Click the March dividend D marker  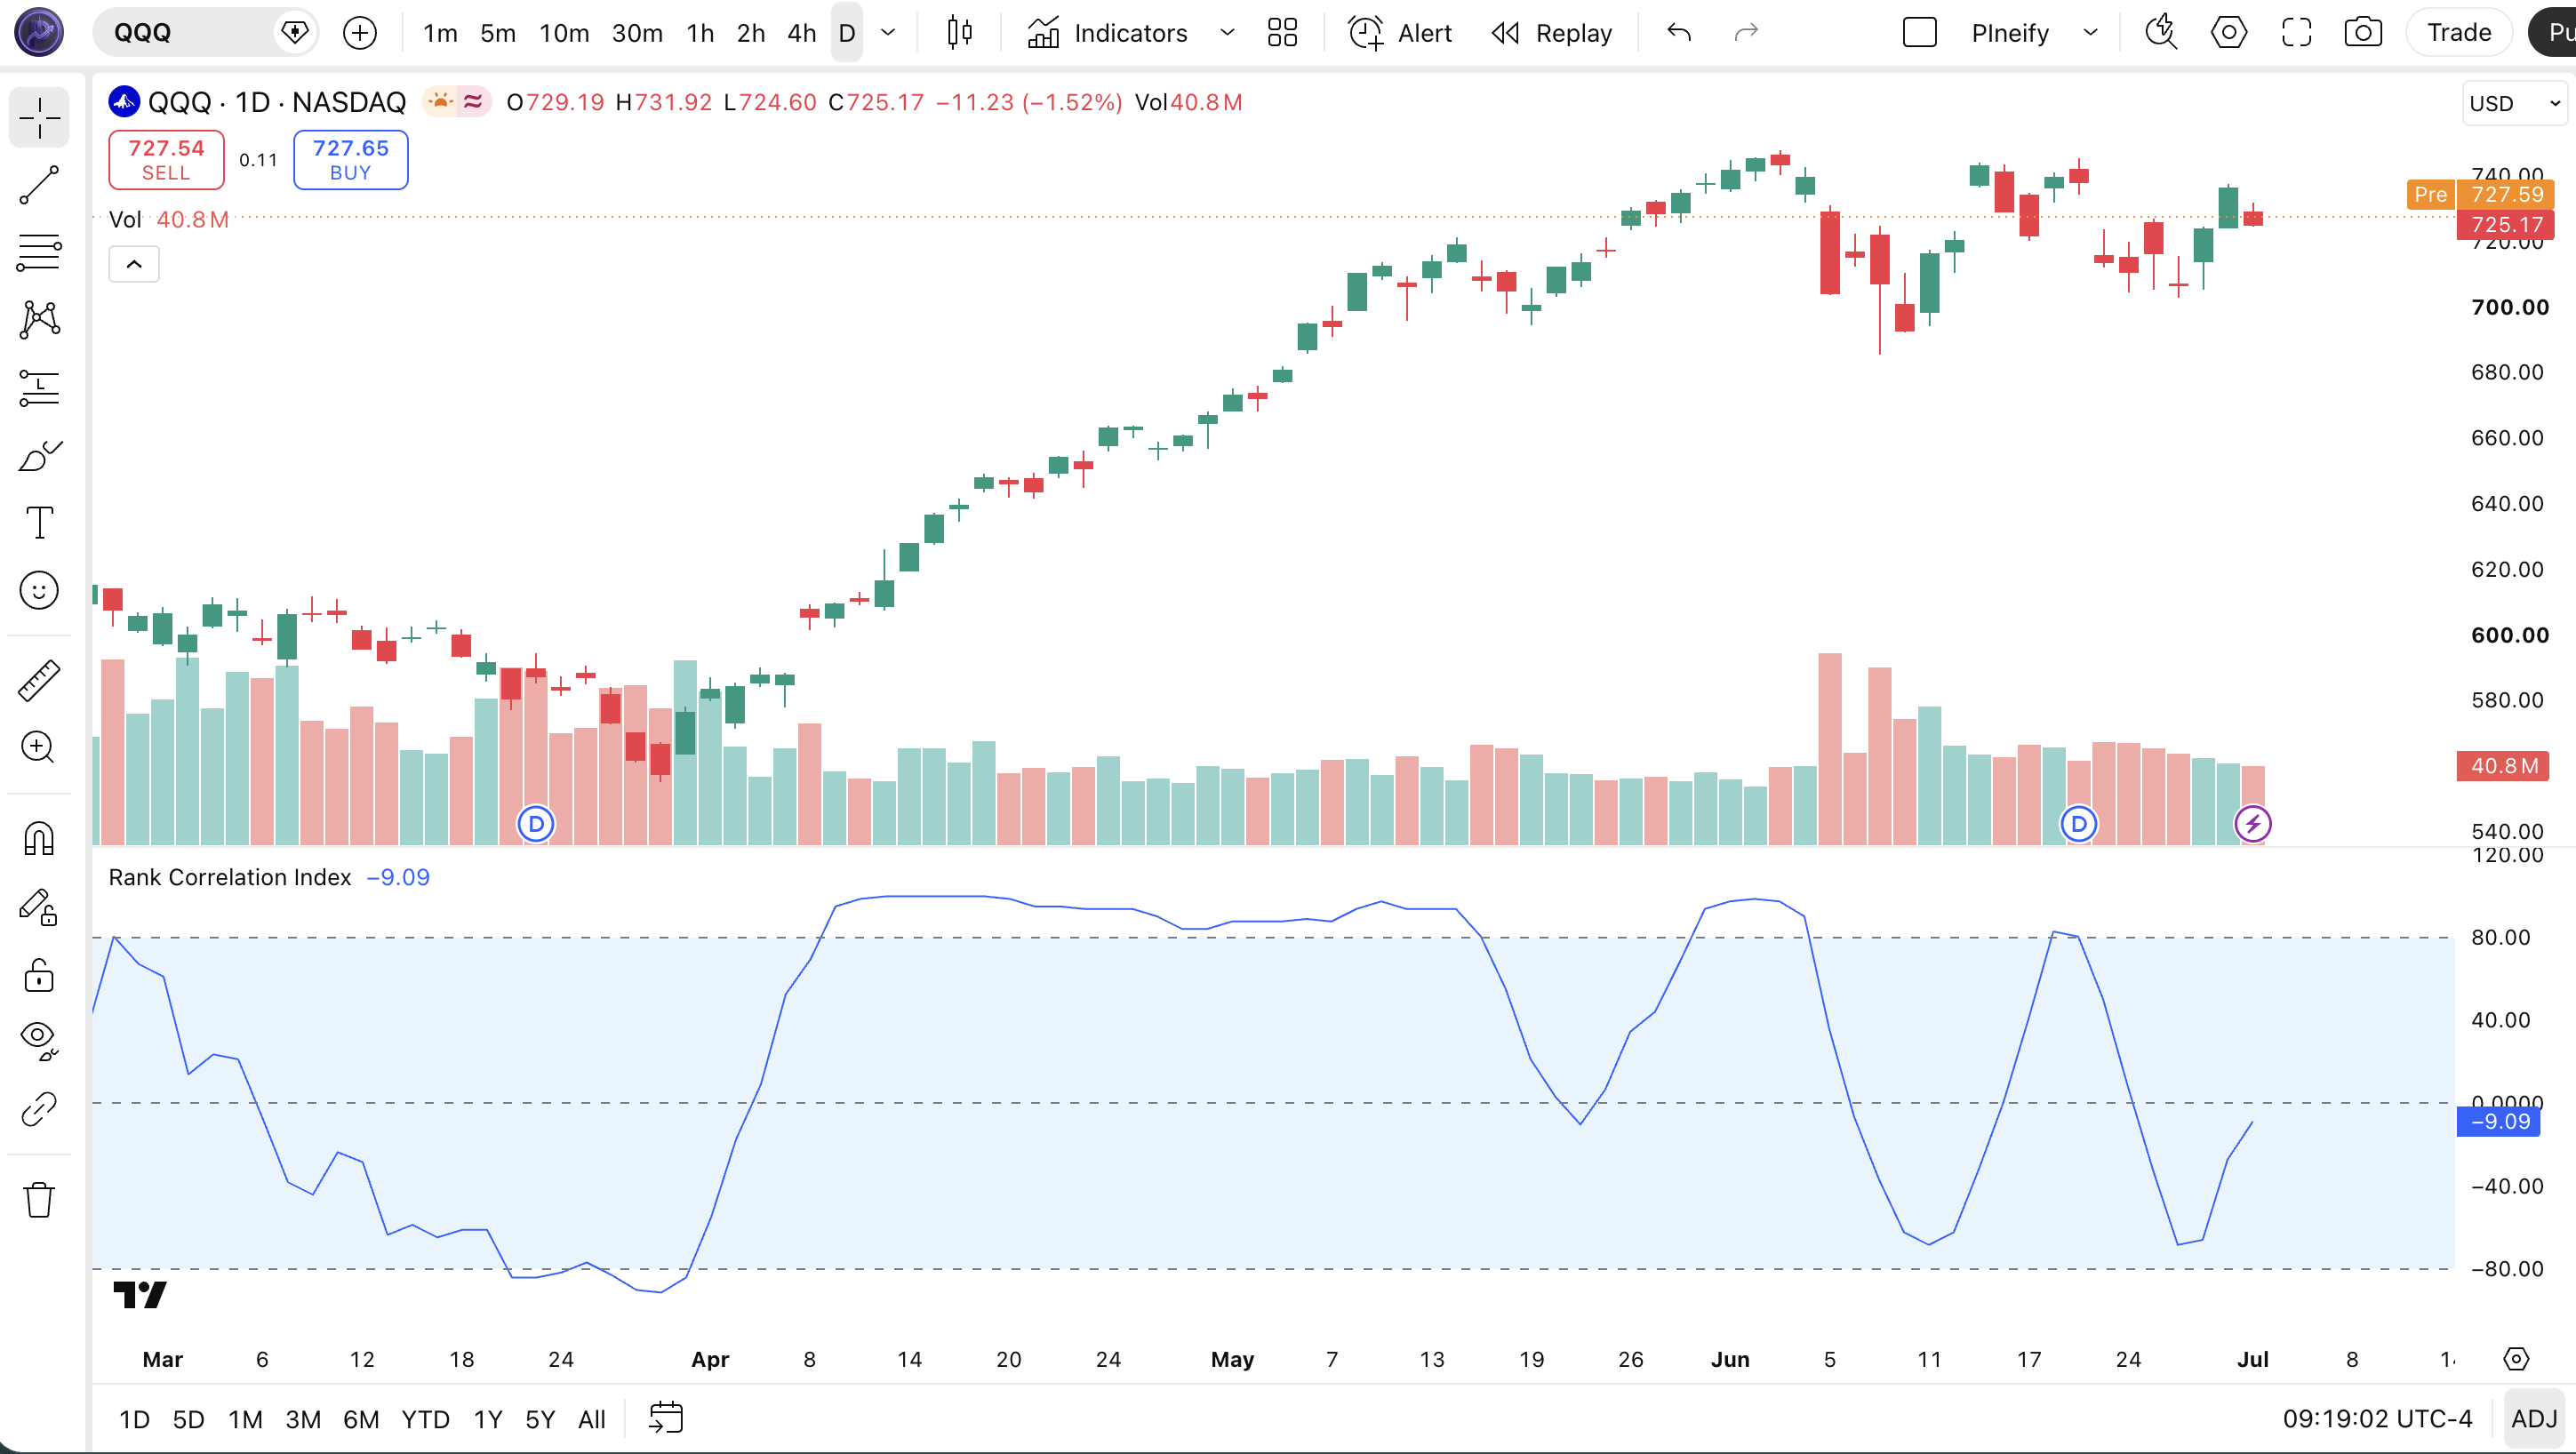[x=536, y=824]
